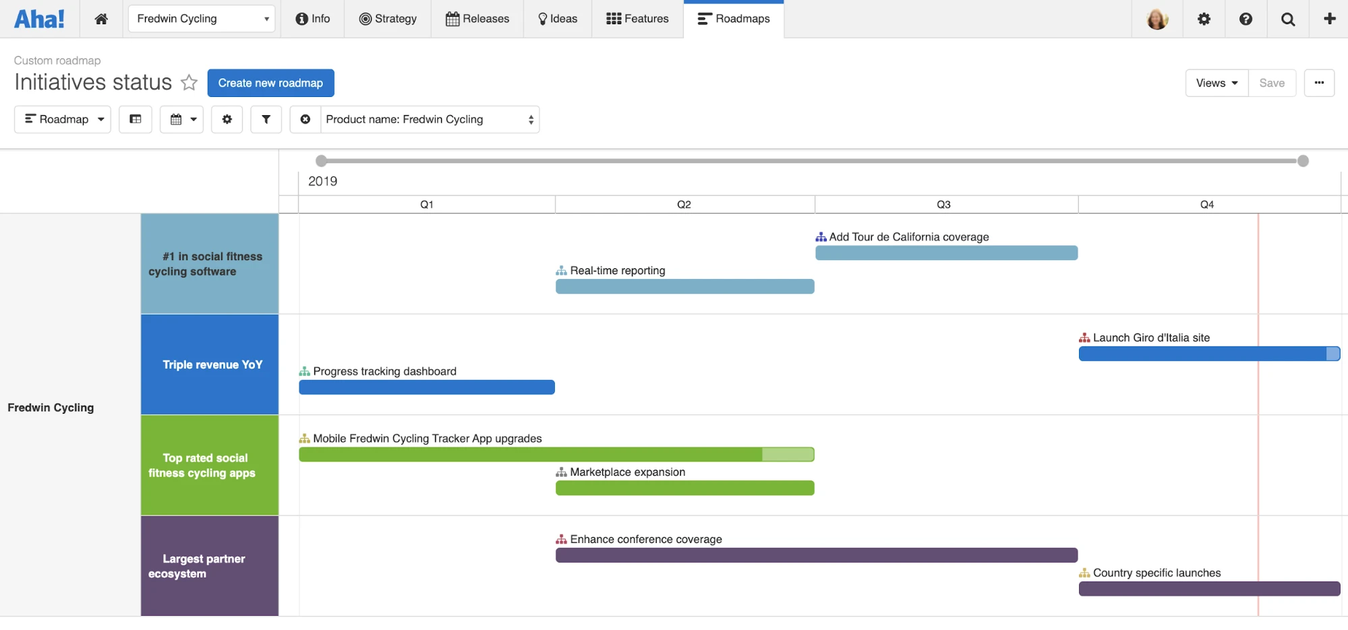
Task: Open Enhance conference coverage initiative
Action: coord(646,540)
